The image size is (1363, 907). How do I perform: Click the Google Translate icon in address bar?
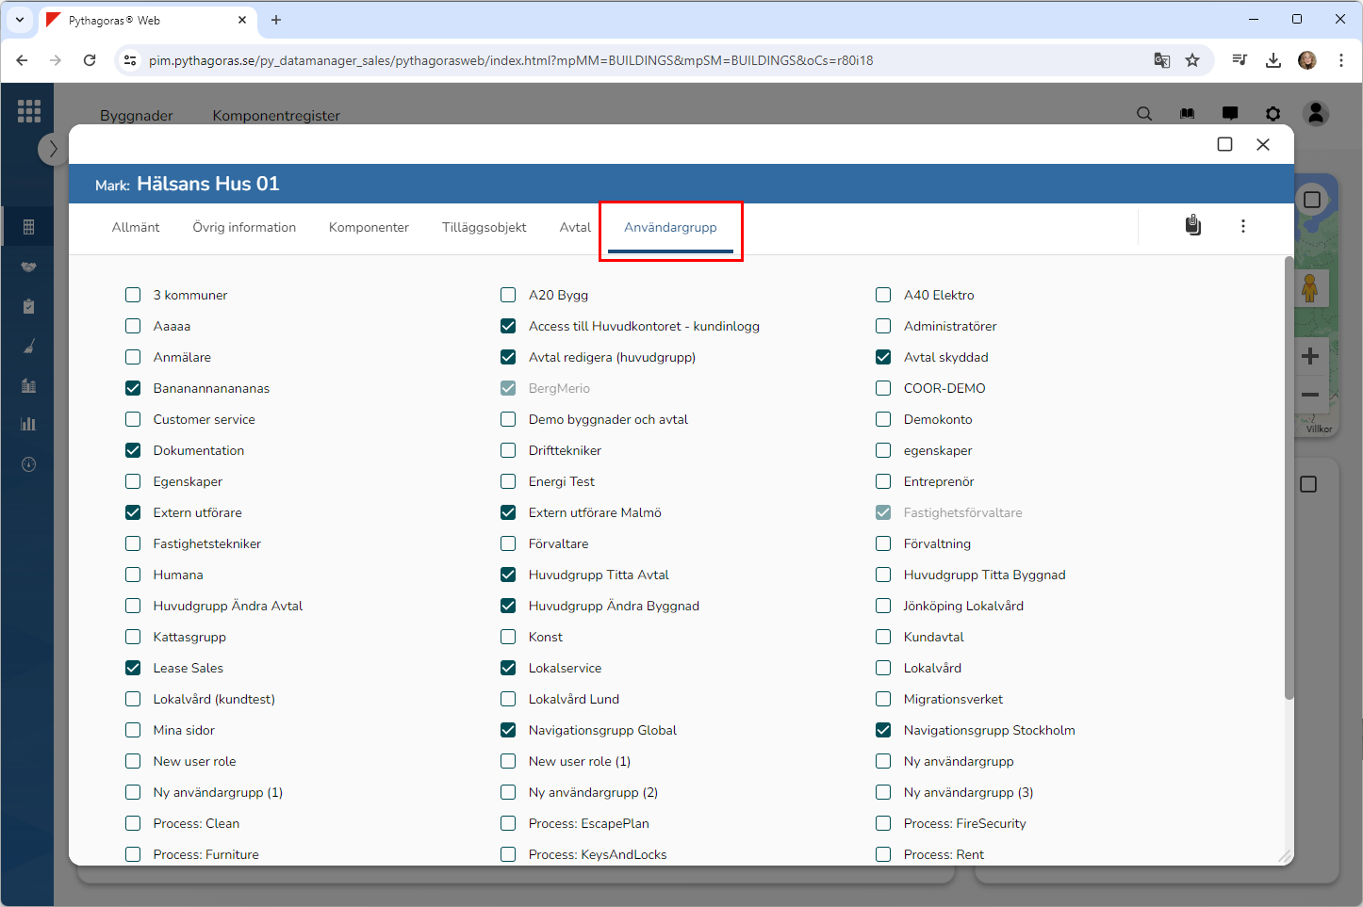[1161, 60]
